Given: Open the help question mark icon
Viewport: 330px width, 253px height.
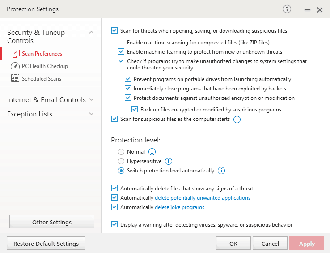Looking at the screenshot, I should click(x=287, y=9).
